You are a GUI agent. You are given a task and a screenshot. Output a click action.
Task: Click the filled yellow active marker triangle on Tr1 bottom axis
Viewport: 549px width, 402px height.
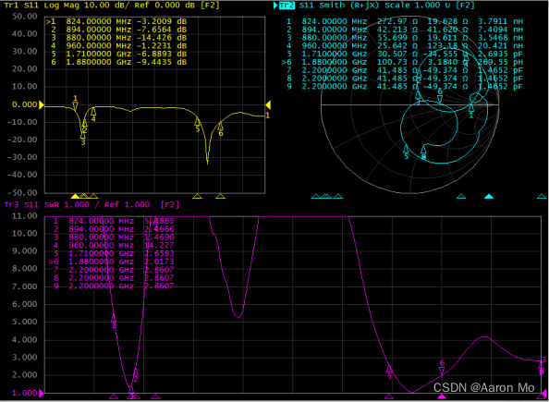click(x=75, y=196)
